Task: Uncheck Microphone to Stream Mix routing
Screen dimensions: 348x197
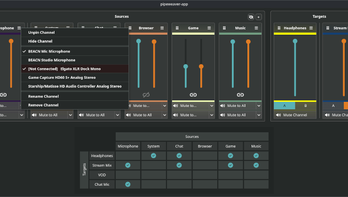Action: tap(128, 166)
